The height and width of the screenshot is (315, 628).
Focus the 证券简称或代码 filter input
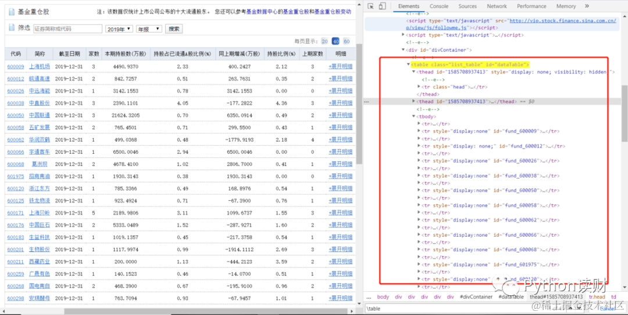[67, 29]
